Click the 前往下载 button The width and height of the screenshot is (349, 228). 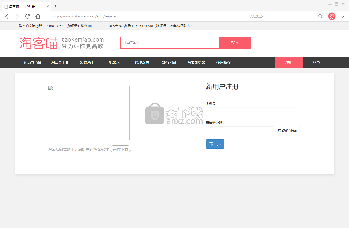121,149
